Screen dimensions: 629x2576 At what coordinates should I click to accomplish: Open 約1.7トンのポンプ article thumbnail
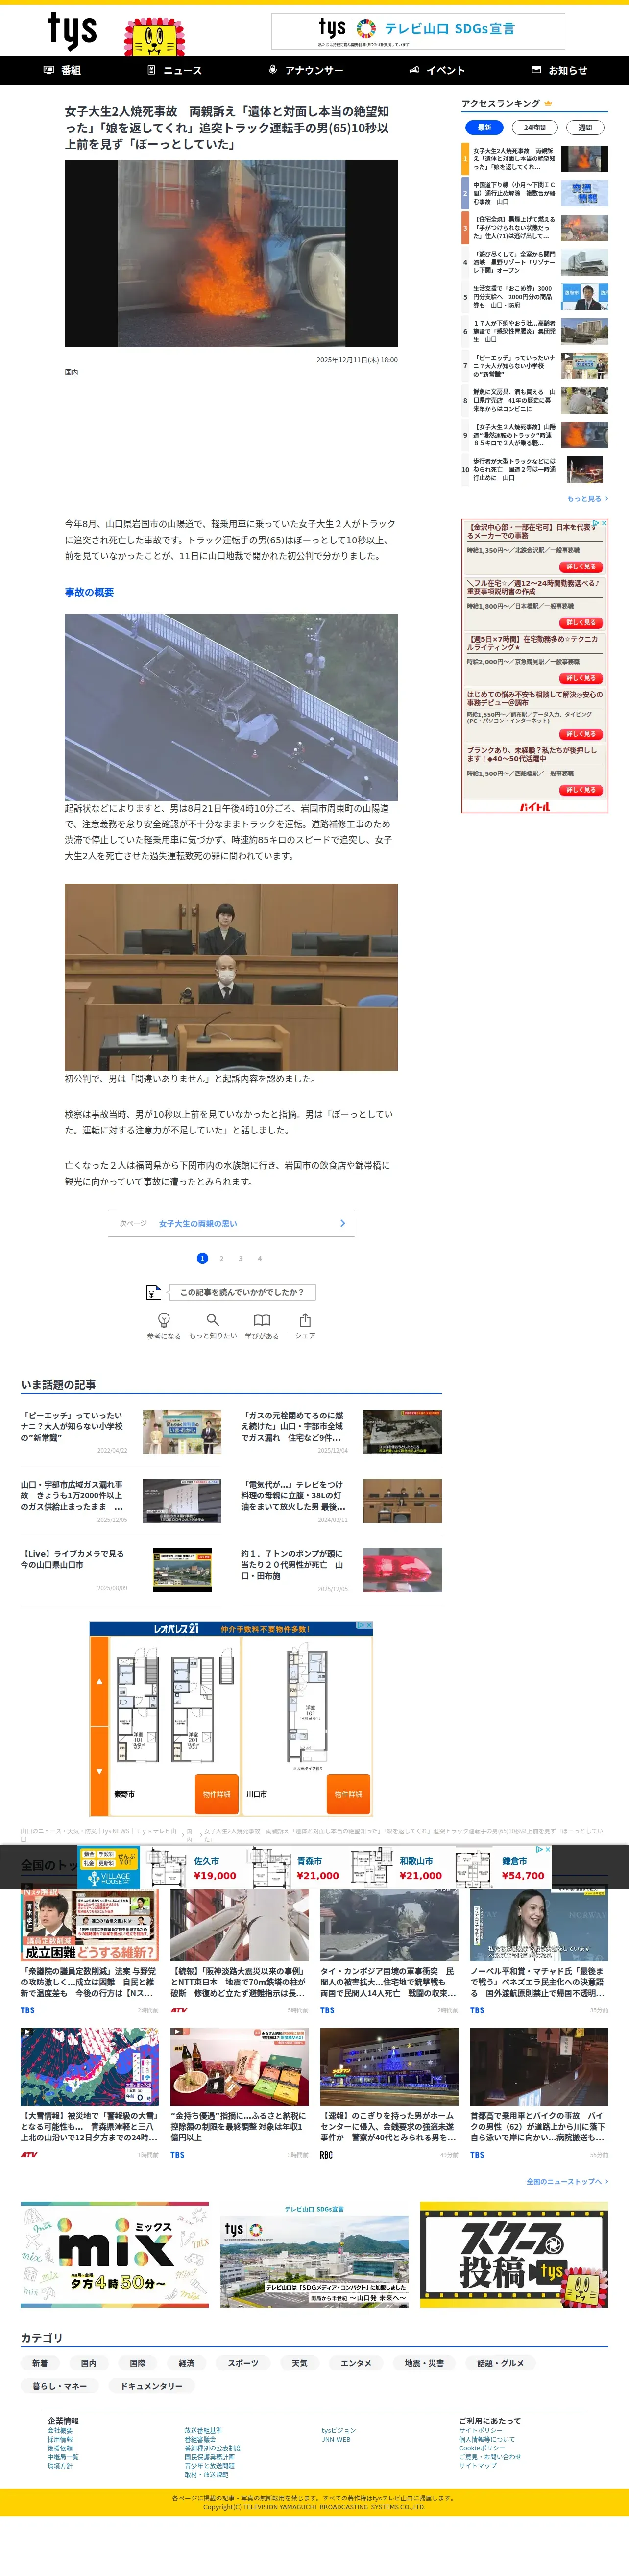coord(402,1570)
